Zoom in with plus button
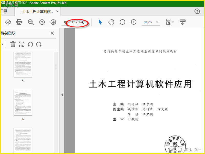 [x=134, y=22]
